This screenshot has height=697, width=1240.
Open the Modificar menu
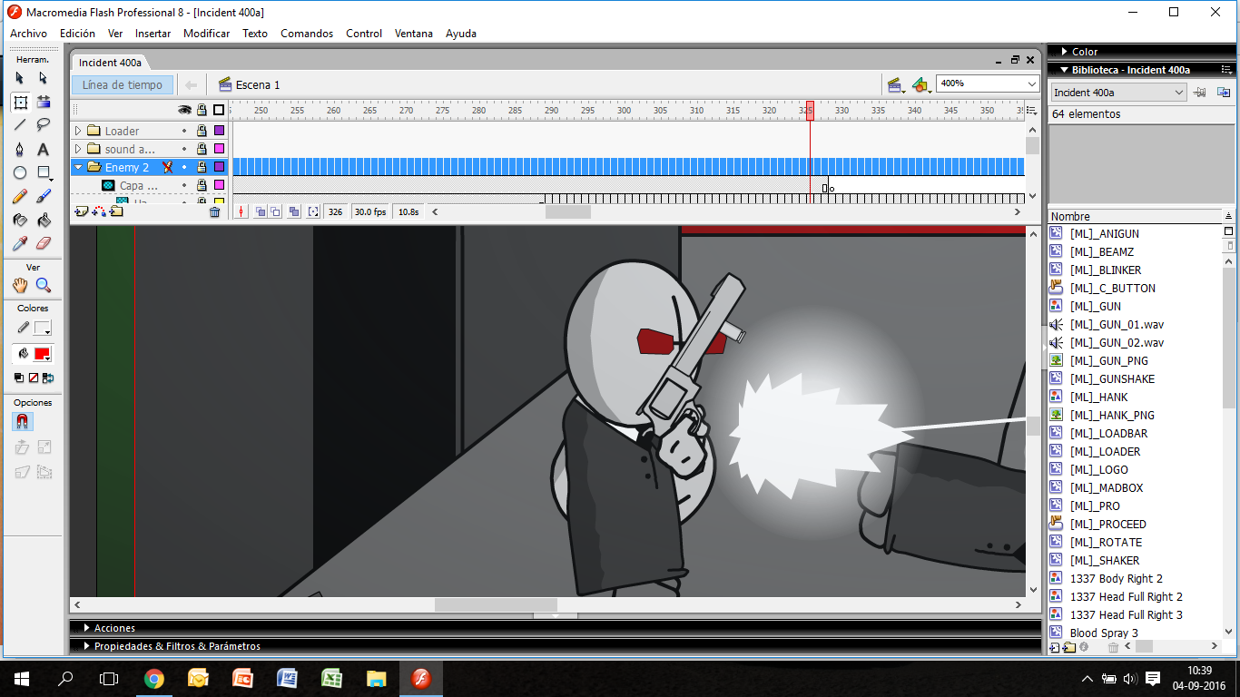(206, 34)
